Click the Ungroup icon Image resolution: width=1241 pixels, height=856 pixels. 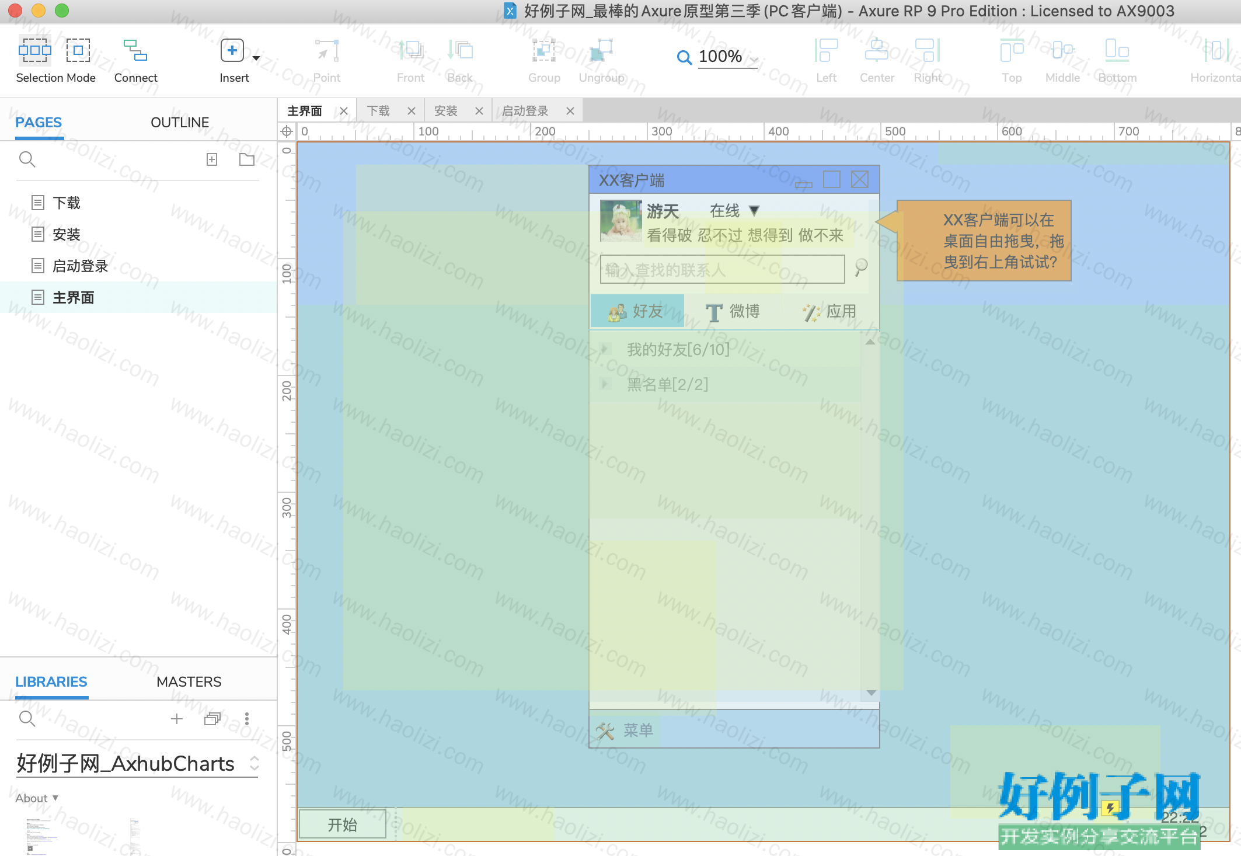tap(601, 51)
